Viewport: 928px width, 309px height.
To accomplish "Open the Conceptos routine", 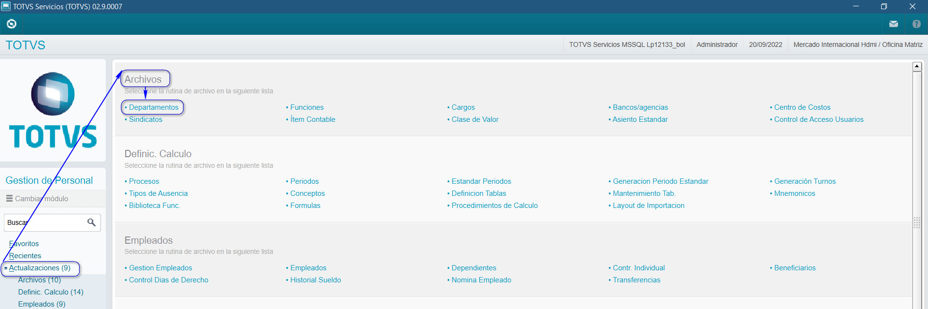I will pos(307,193).
